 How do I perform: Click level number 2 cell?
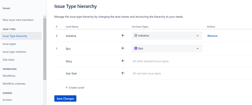tap(57, 36)
